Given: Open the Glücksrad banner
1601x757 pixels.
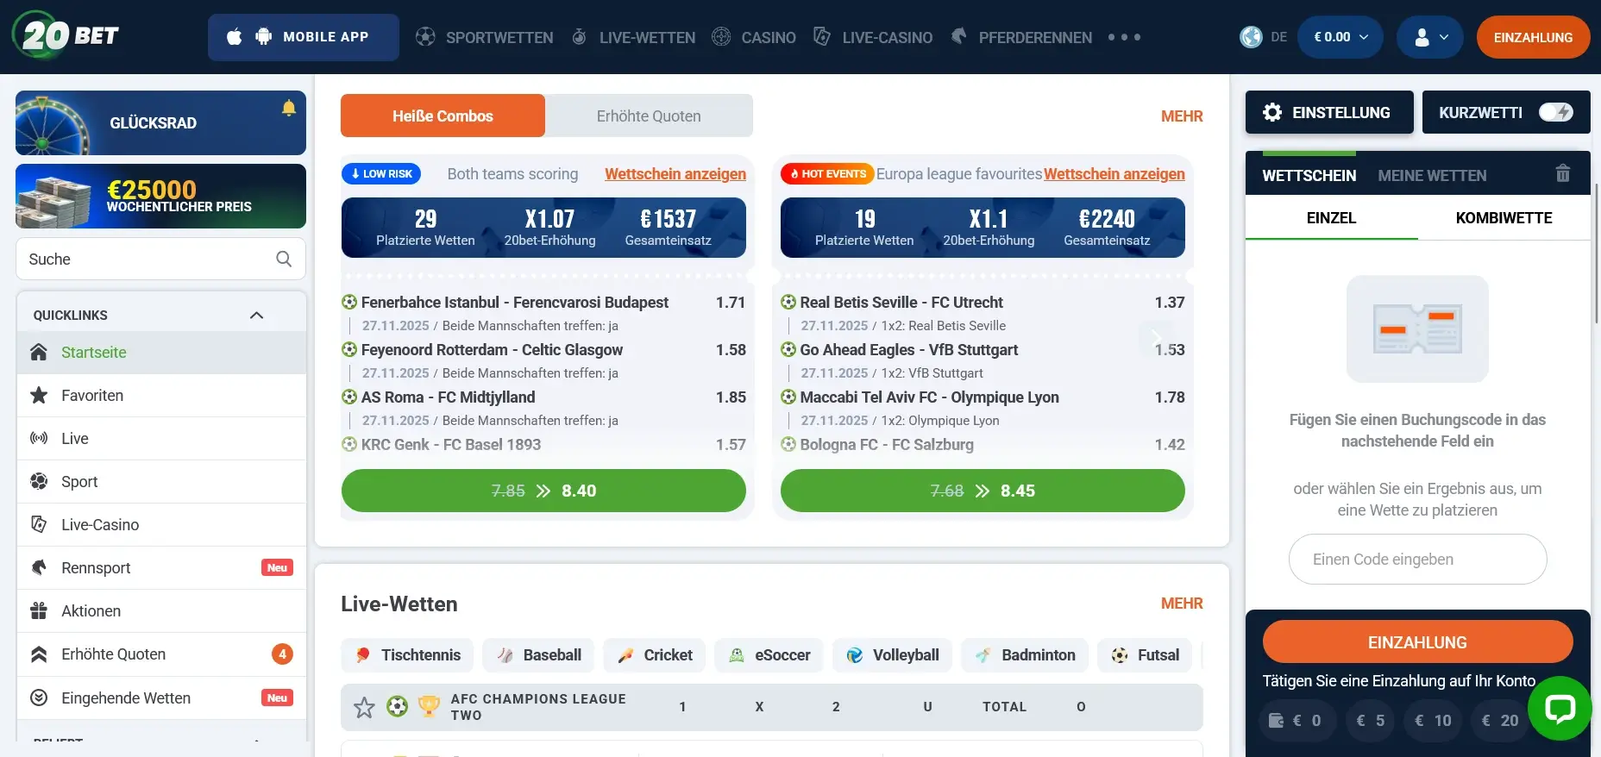Looking at the screenshot, I should 160,122.
